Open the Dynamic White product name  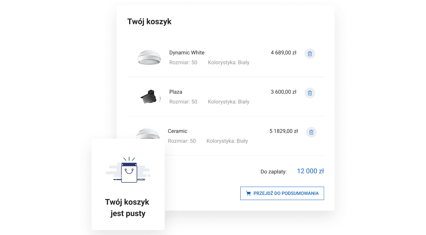(187, 53)
